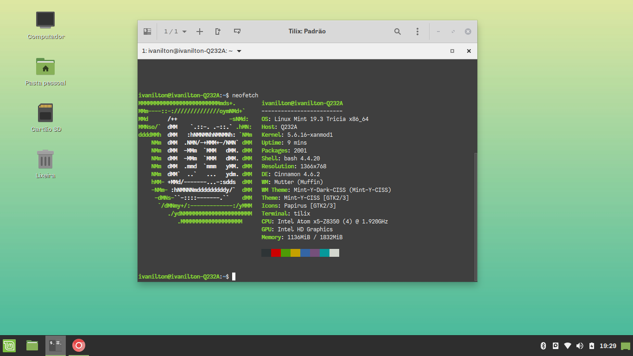Expand the terminal title dropdown arrow
Screen dimensions: 633x356
pyautogui.click(x=239, y=51)
